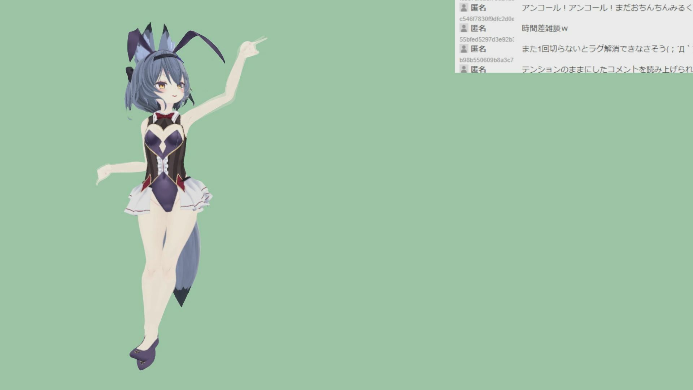Click the 匿名 name on the アンコール comment
This screenshot has width=693, height=390.
[x=479, y=8]
